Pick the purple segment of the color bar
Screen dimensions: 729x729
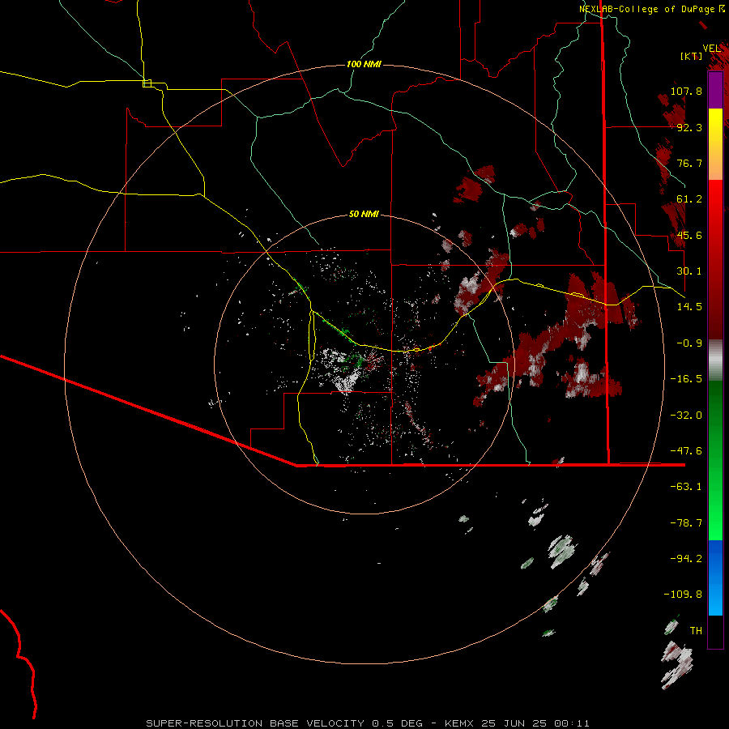tap(715, 91)
